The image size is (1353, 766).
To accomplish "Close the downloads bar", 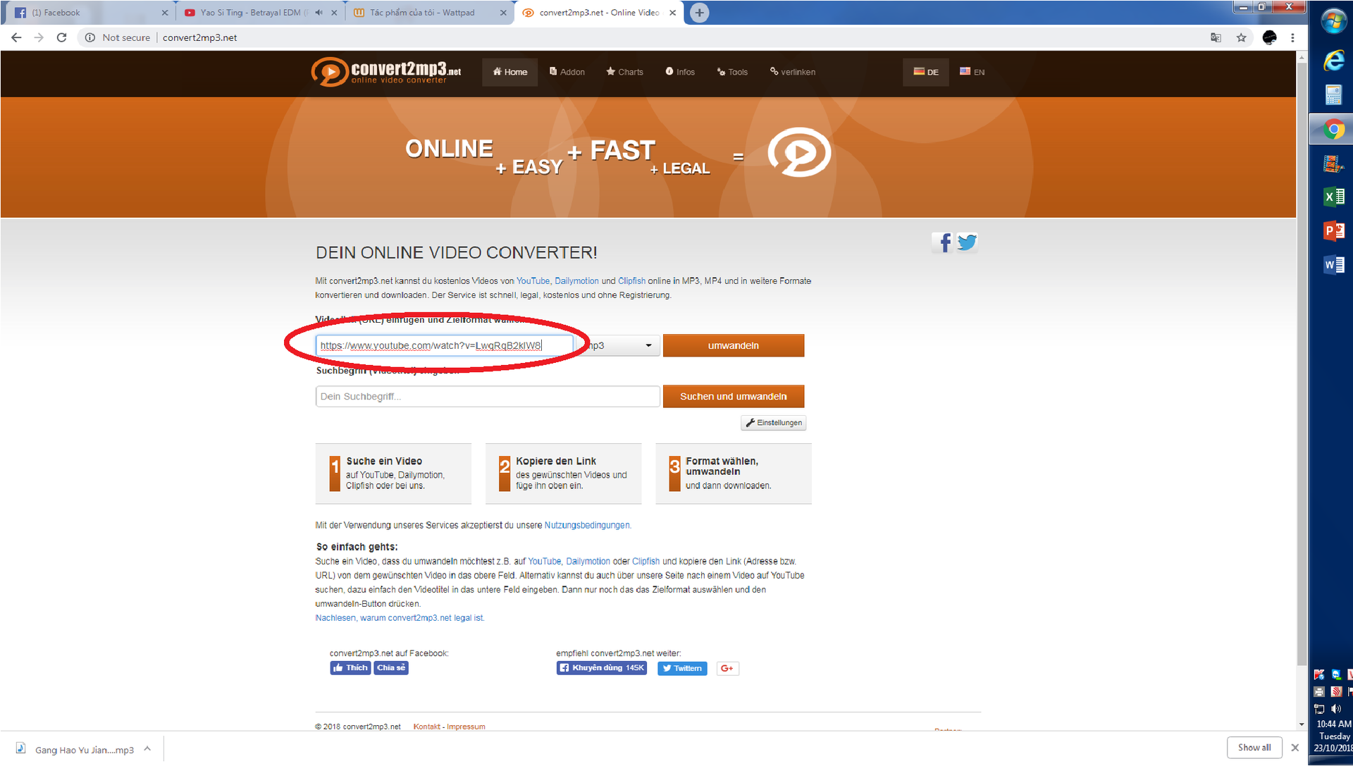I will 1295,748.
